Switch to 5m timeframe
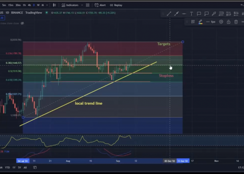Viewport: 244px width, 174px height. 4,5
